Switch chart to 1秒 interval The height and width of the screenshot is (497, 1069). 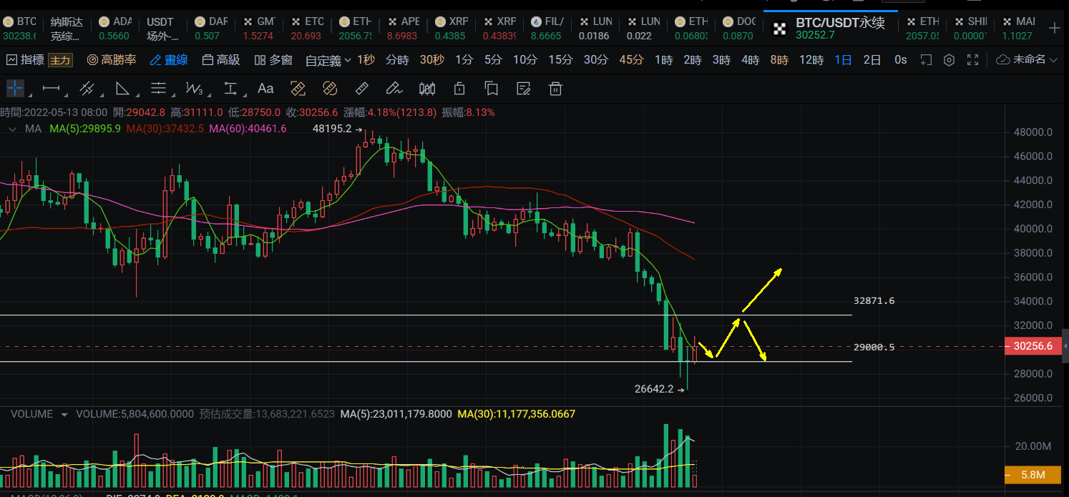point(366,60)
